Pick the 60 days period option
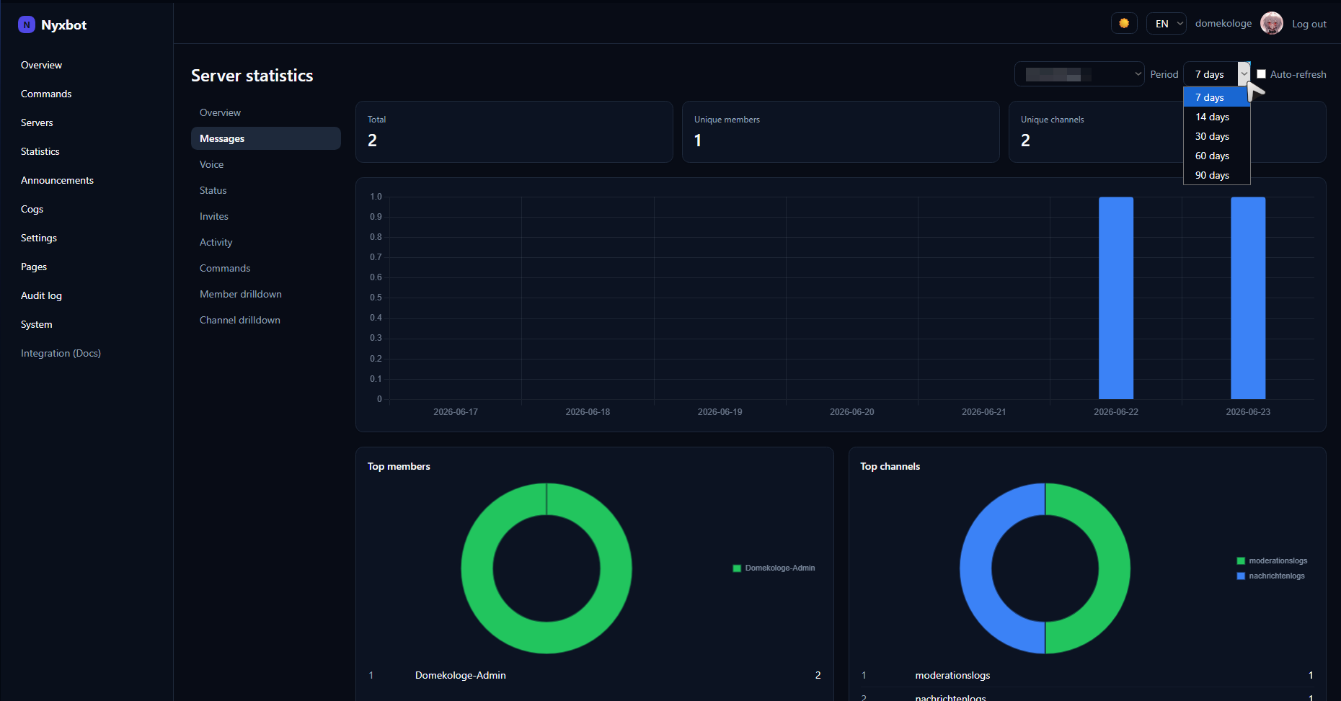Image resolution: width=1341 pixels, height=701 pixels. (x=1216, y=156)
